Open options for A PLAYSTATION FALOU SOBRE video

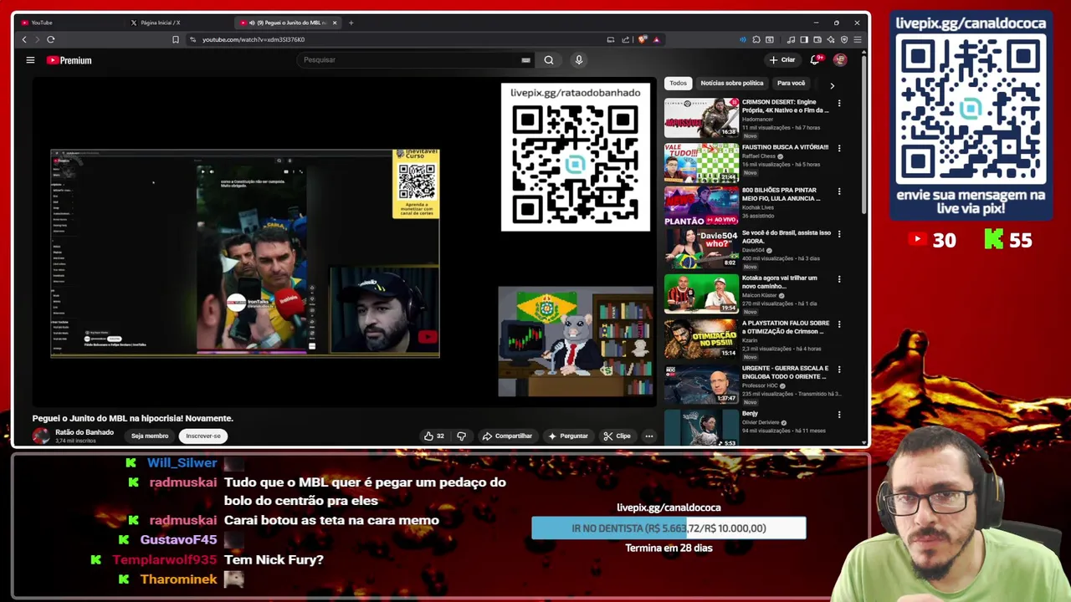click(x=839, y=325)
